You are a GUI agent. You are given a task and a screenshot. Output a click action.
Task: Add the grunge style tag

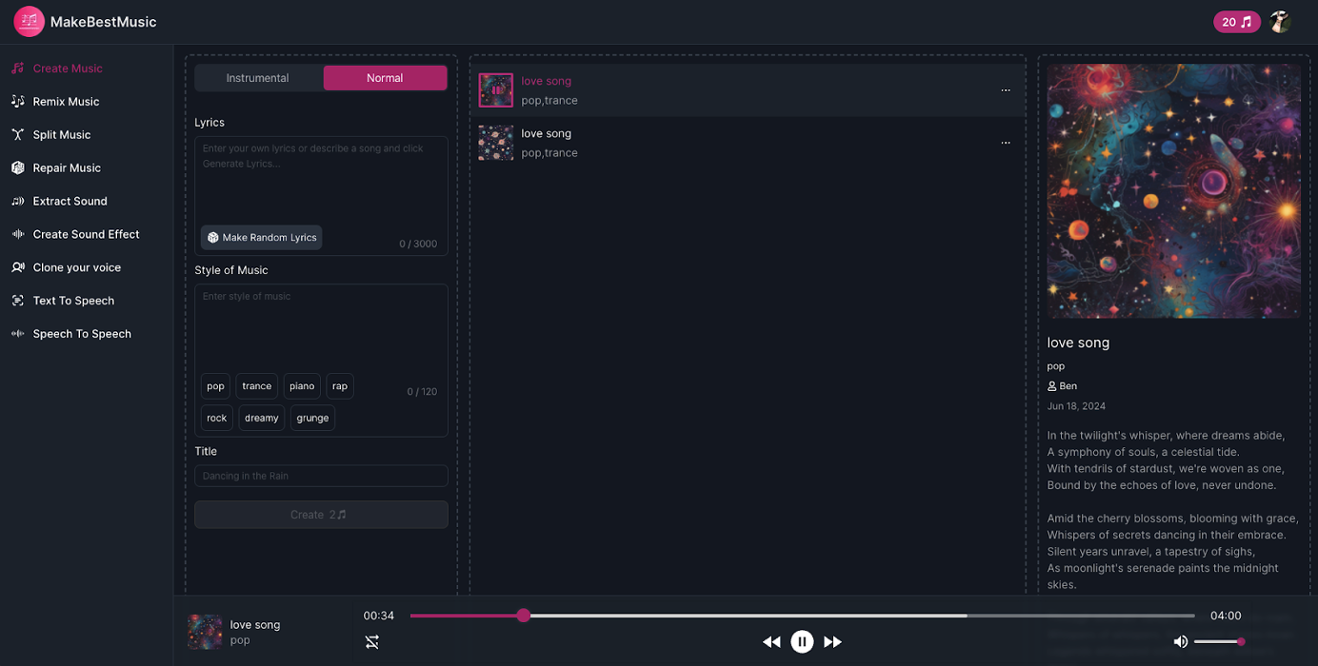(312, 418)
